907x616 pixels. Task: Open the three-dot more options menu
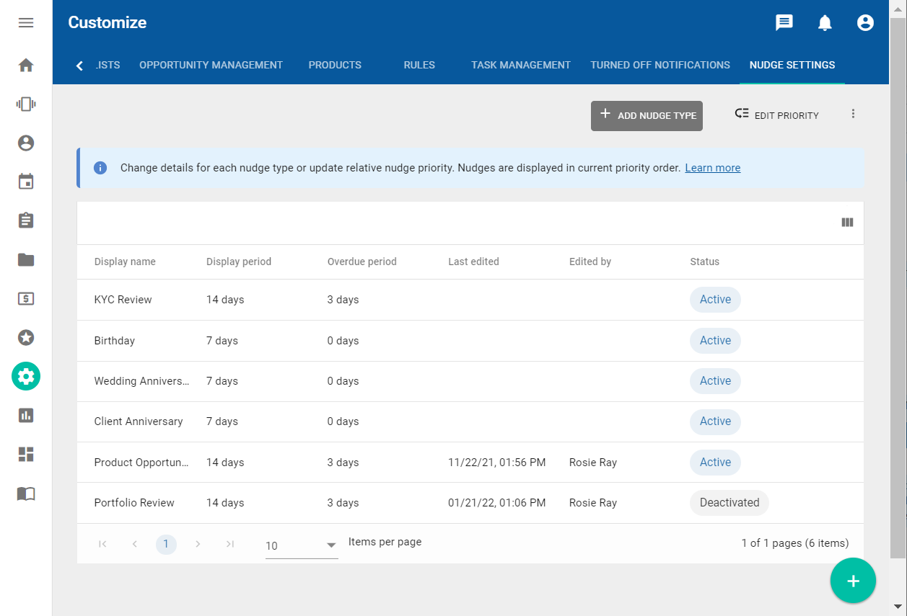[x=853, y=114]
